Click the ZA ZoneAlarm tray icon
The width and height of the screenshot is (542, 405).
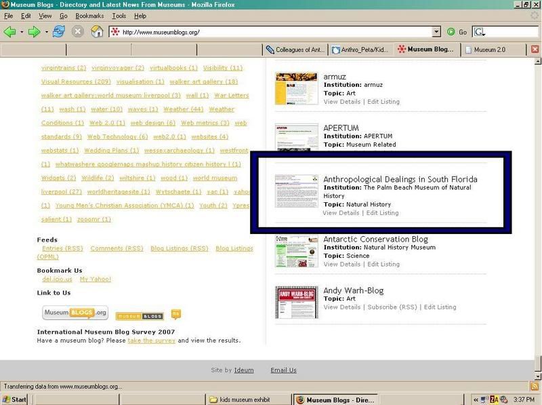pyautogui.click(x=495, y=400)
